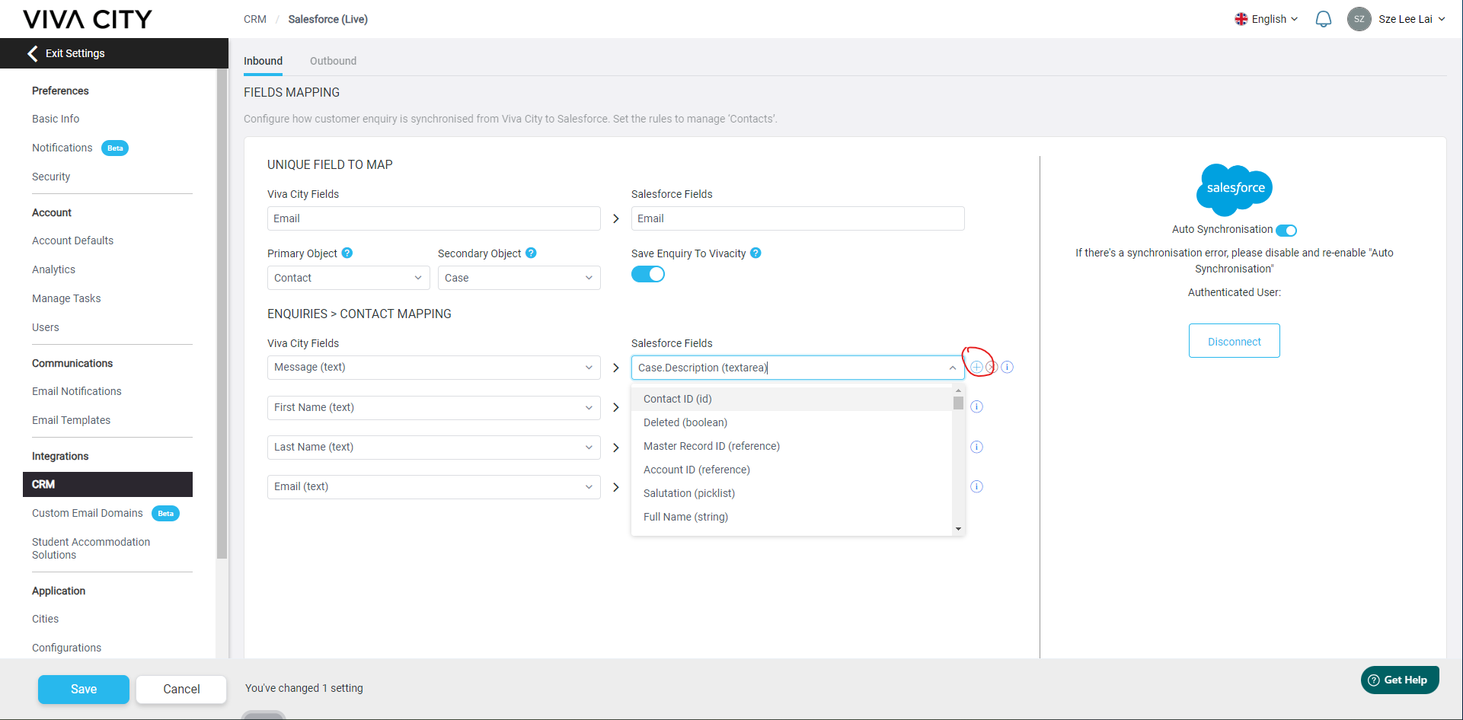Viewport: 1463px width, 720px height.
Task: Select Account ID (reference) option
Action: click(x=792, y=470)
